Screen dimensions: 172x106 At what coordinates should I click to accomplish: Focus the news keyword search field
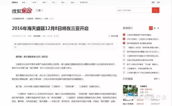coord(134,10)
